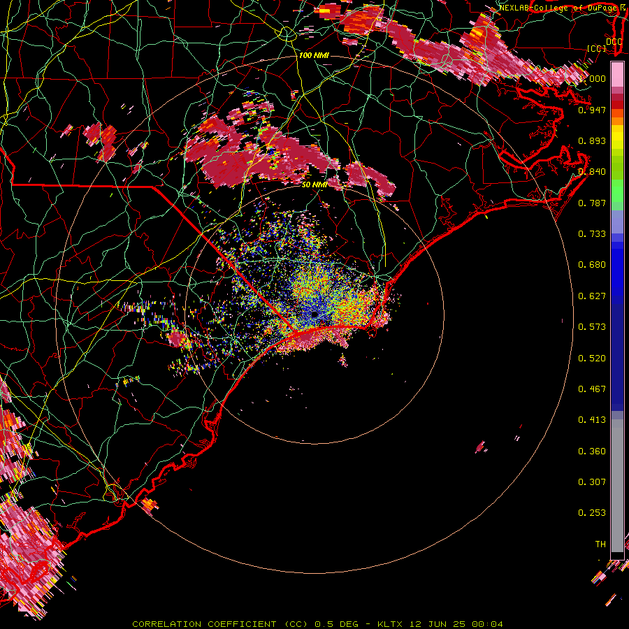
Task: Click the 0.680 color scale value
Action: coord(592,264)
